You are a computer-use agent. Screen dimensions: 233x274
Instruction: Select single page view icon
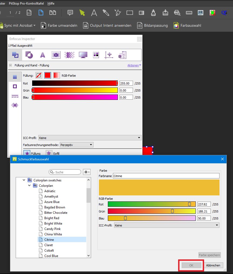click(41, 13)
